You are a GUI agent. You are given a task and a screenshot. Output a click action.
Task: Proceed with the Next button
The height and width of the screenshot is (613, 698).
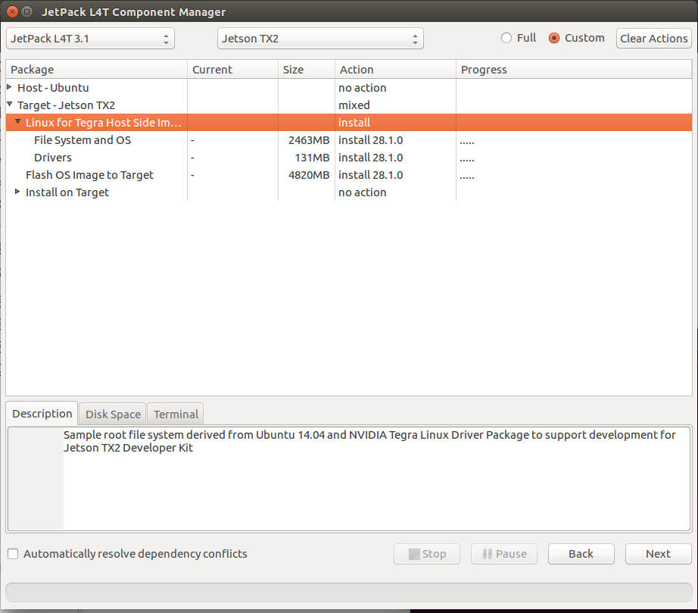pyautogui.click(x=658, y=554)
